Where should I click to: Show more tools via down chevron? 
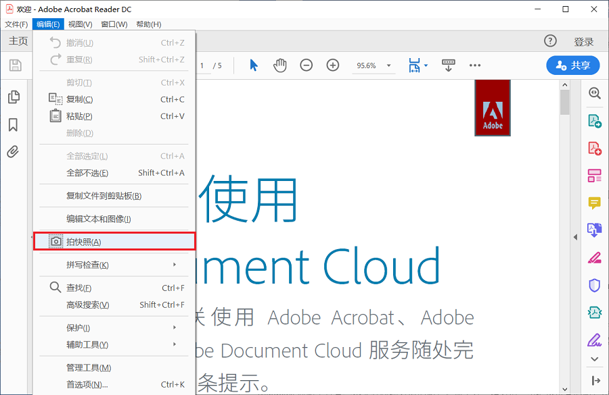[x=595, y=359]
